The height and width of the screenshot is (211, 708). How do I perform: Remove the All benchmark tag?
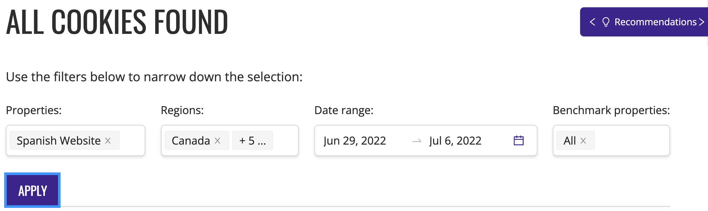583,141
